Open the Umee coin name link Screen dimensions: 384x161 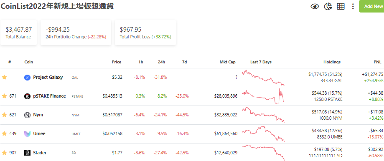39,133
